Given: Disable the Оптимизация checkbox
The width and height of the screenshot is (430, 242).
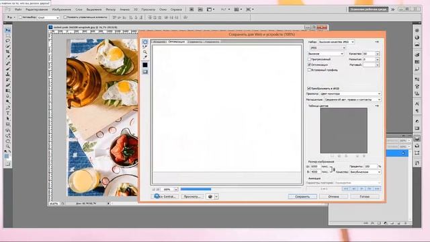Looking at the screenshot, I should pyautogui.click(x=309, y=65).
